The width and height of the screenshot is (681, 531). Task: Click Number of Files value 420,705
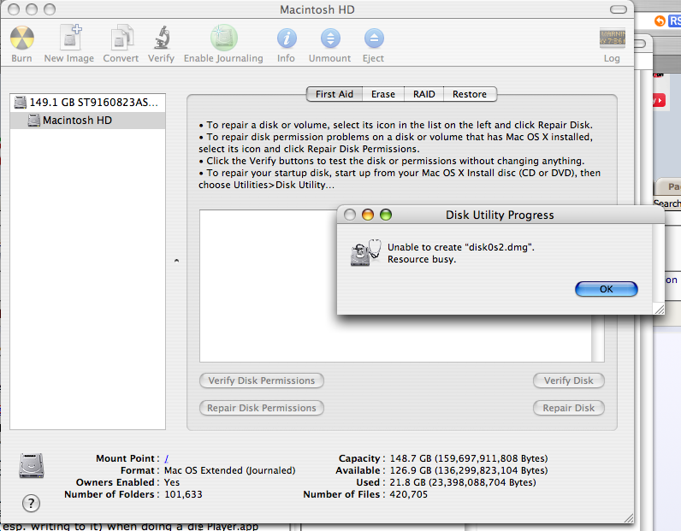click(x=409, y=494)
